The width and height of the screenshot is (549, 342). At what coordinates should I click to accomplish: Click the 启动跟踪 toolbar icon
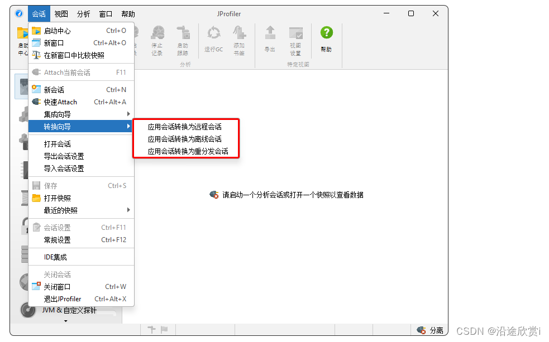(183, 32)
